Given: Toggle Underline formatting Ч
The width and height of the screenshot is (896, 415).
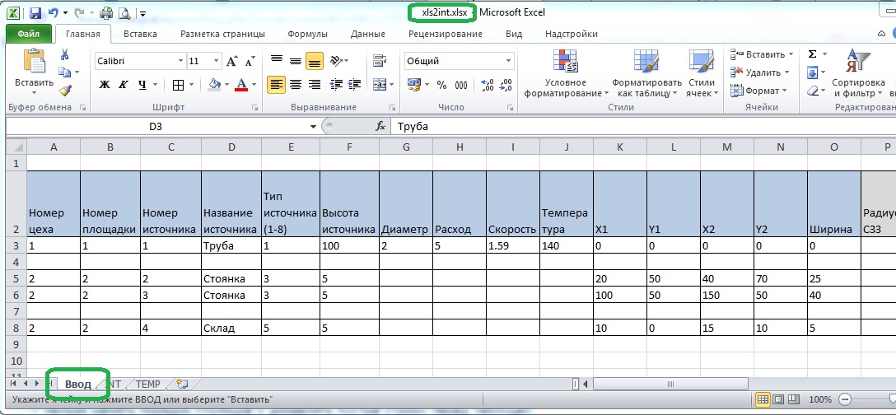Looking at the screenshot, I should [x=142, y=85].
